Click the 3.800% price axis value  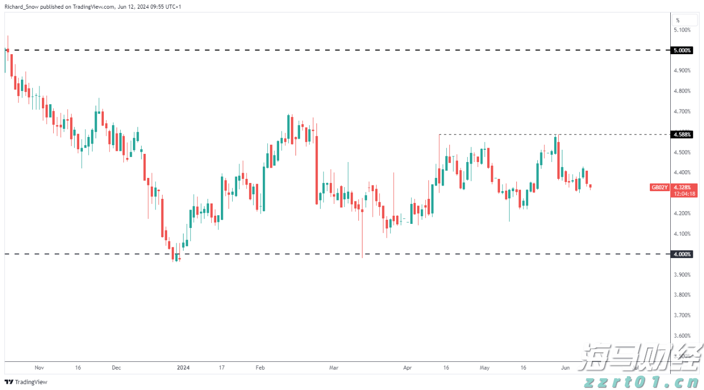682,295
